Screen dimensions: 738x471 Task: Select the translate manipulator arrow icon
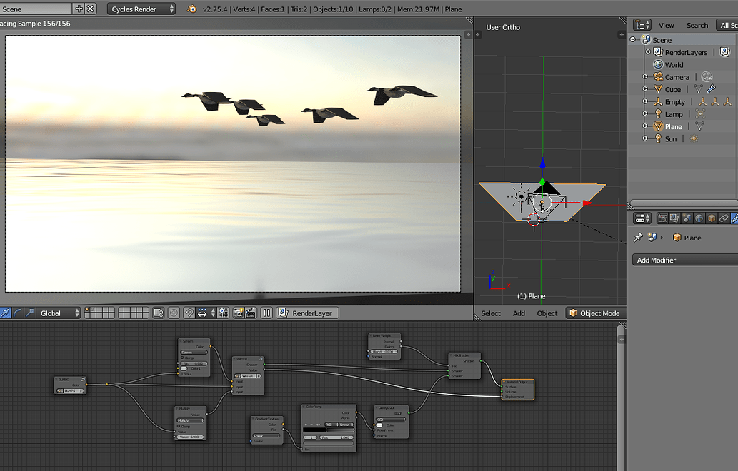tap(5, 313)
